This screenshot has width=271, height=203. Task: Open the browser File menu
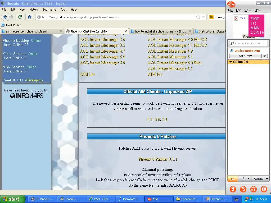[4, 10]
